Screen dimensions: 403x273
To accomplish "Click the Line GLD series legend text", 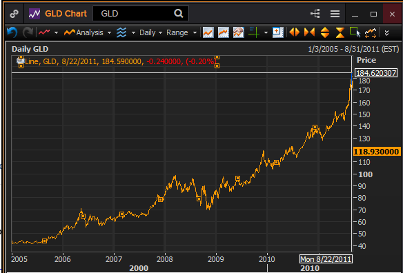I will (x=119, y=61).
